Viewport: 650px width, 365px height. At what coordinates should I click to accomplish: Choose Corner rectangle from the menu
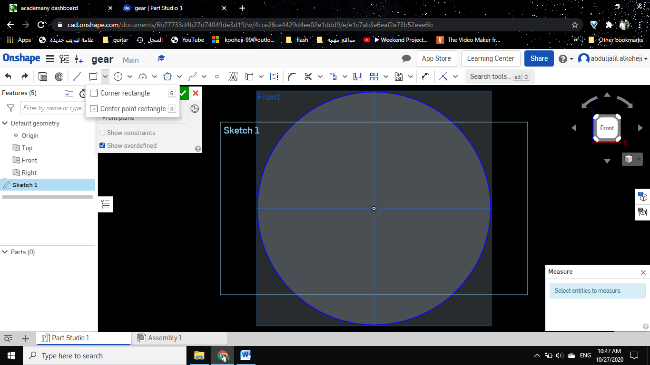pyautogui.click(x=132, y=93)
